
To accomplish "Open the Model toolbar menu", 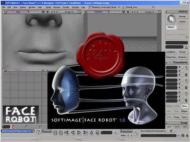I will coord(48,7).
